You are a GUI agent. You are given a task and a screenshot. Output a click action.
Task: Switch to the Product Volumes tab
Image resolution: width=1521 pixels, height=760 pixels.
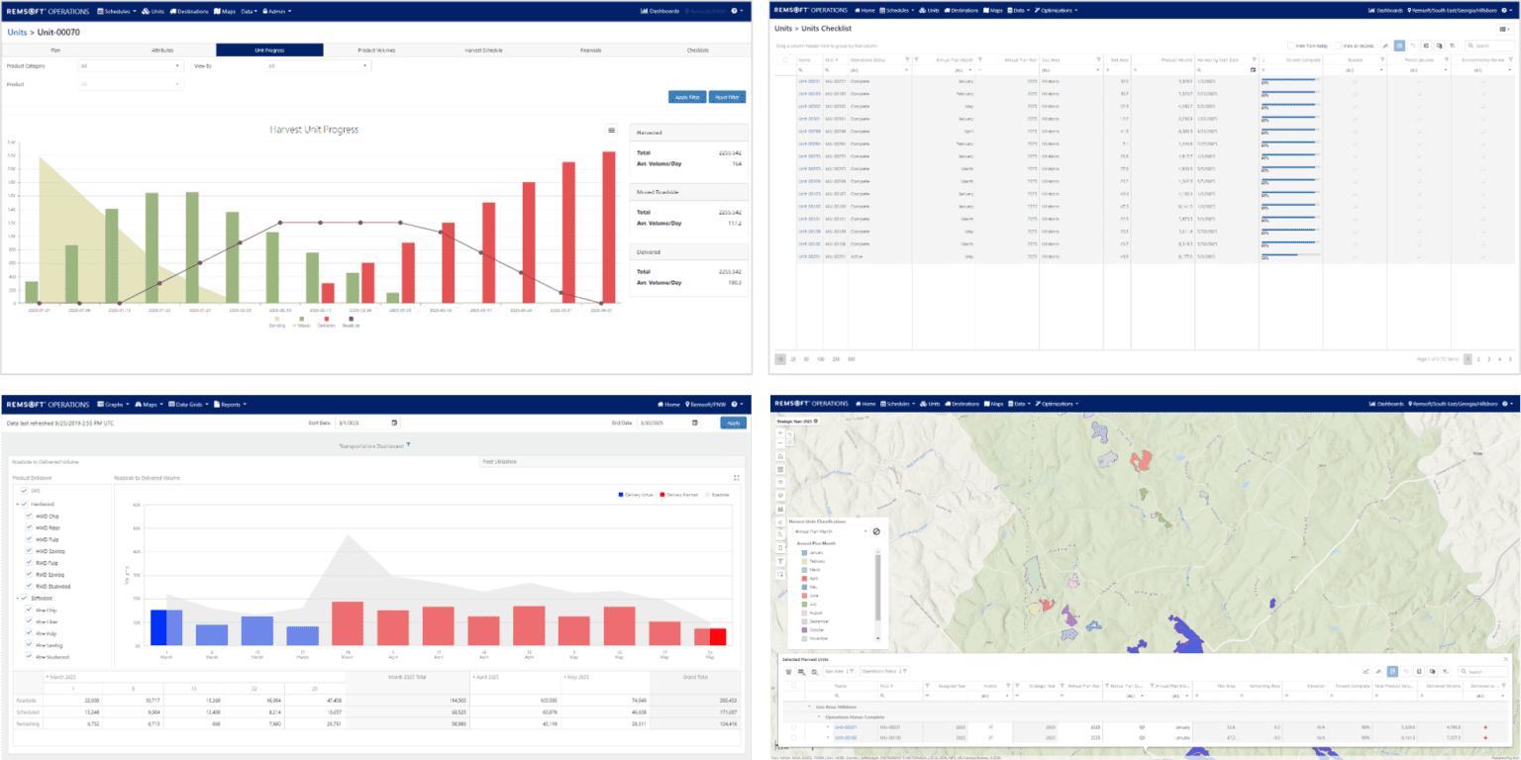click(x=378, y=49)
